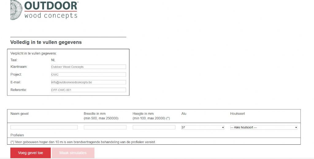314x159 pixels.
Task: Focus the Naam gevel text box
Action: pos(44,127)
